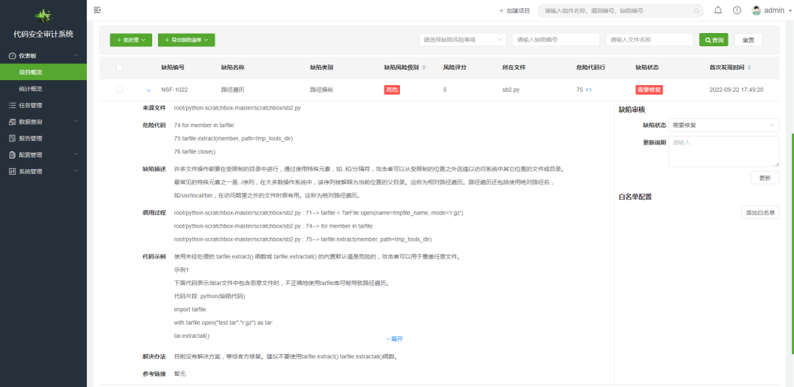Screen dimensions: 794x387
Task: Check the checkbox for row NSF-1022
Action: [x=119, y=90]
